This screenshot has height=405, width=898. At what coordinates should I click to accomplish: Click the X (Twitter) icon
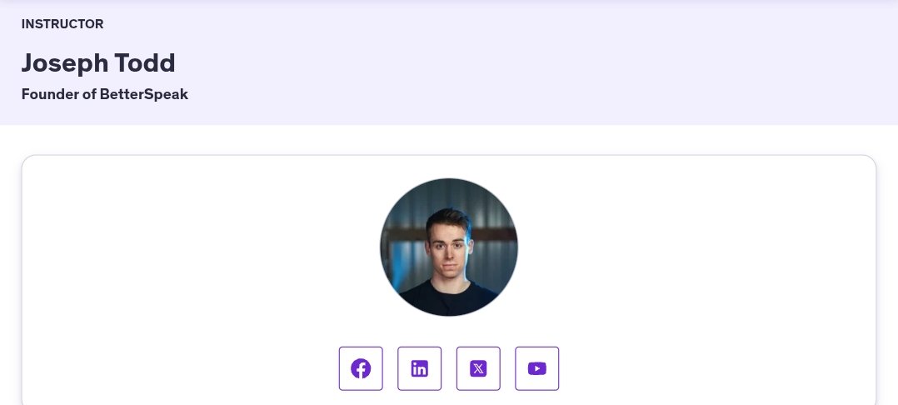pos(478,368)
